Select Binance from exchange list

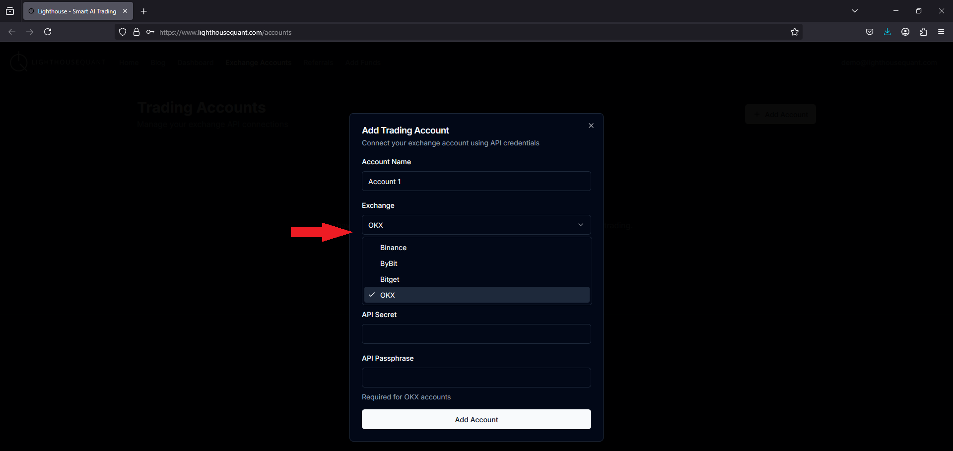pos(476,248)
